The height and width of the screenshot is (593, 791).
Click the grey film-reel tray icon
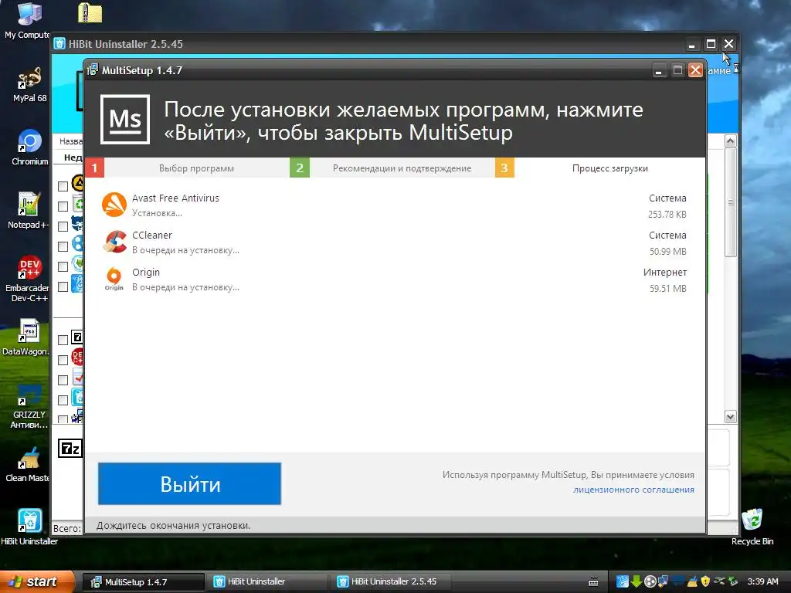[650, 581]
